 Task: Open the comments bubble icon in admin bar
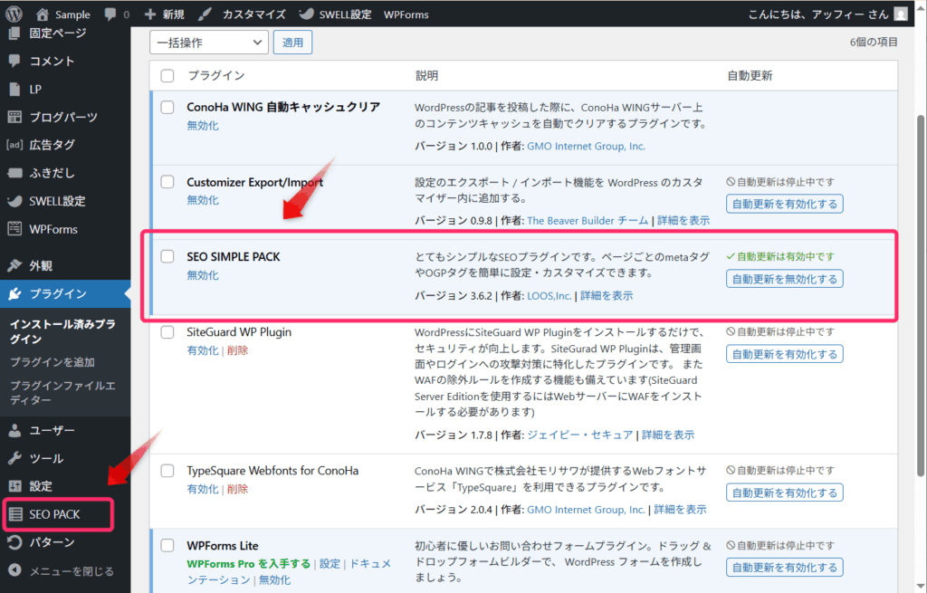click(x=110, y=14)
